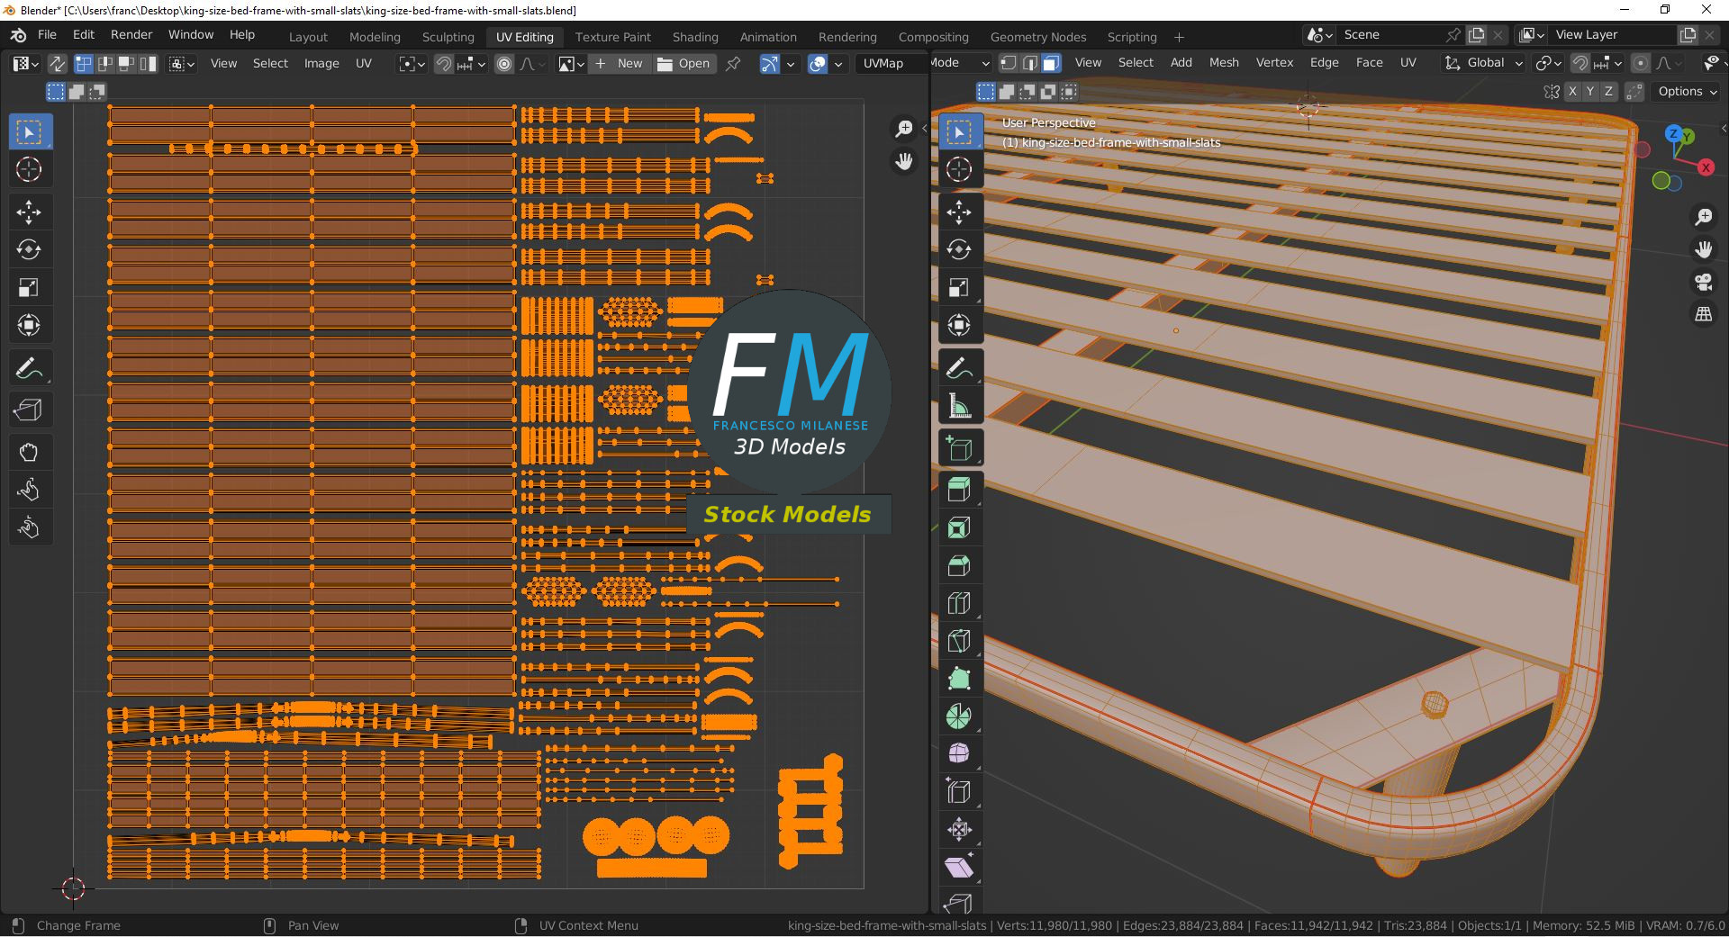Screen dimensions: 1729x937
Task: Toggle overlays in the UV editor
Action: (x=818, y=64)
